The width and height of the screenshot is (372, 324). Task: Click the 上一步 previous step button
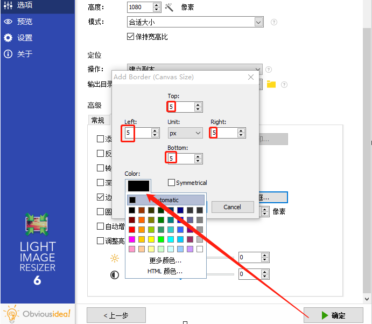pyautogui.click(x=116, y=315)
